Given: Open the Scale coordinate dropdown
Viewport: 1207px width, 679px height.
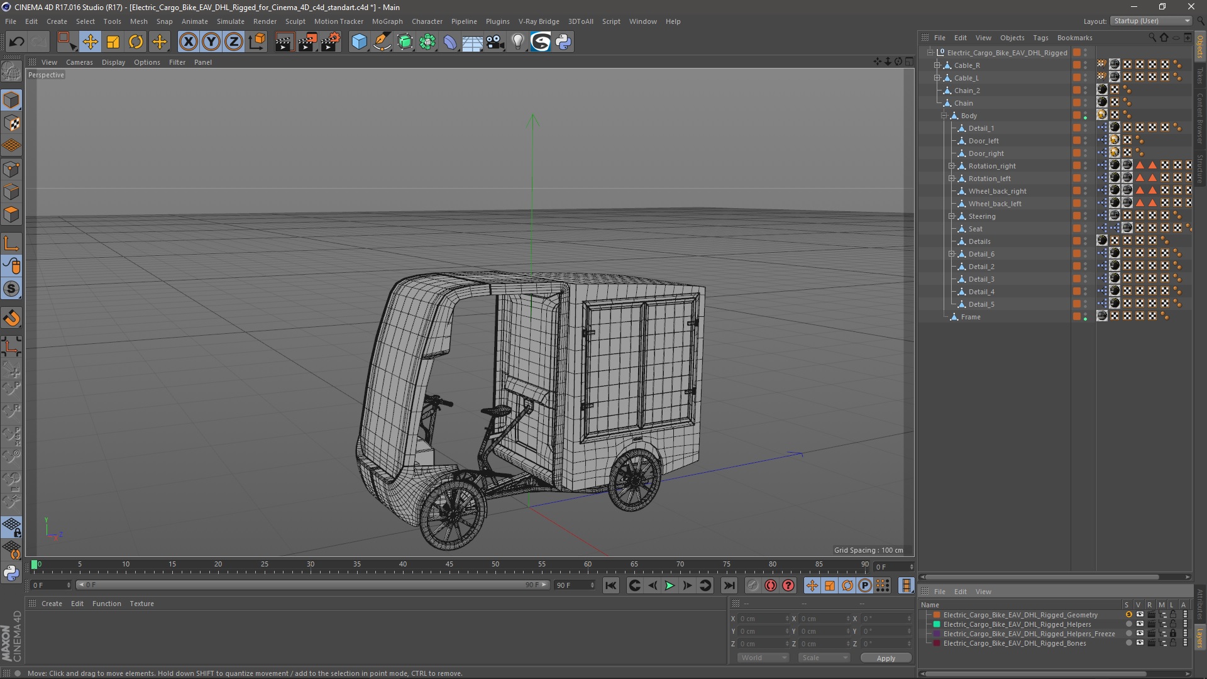Looking at the screenshot, I should point(824,658).
